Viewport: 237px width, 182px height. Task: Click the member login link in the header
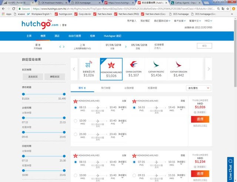click(132, 21)
